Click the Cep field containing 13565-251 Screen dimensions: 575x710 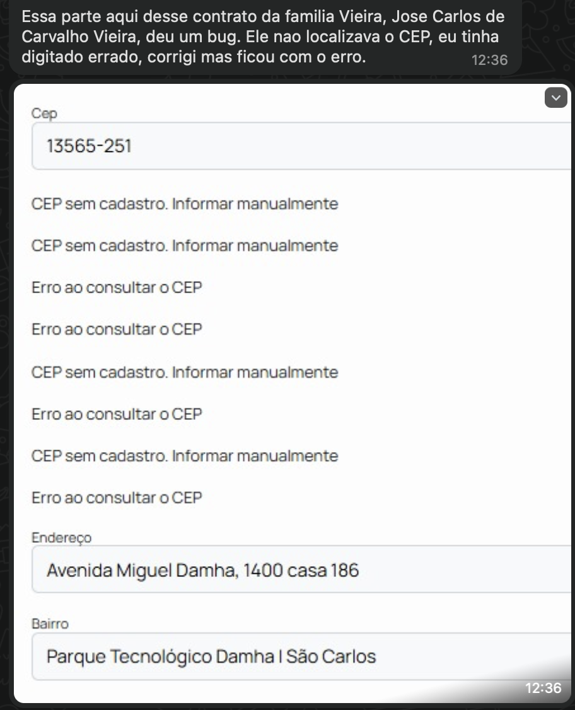pos(301,146)
